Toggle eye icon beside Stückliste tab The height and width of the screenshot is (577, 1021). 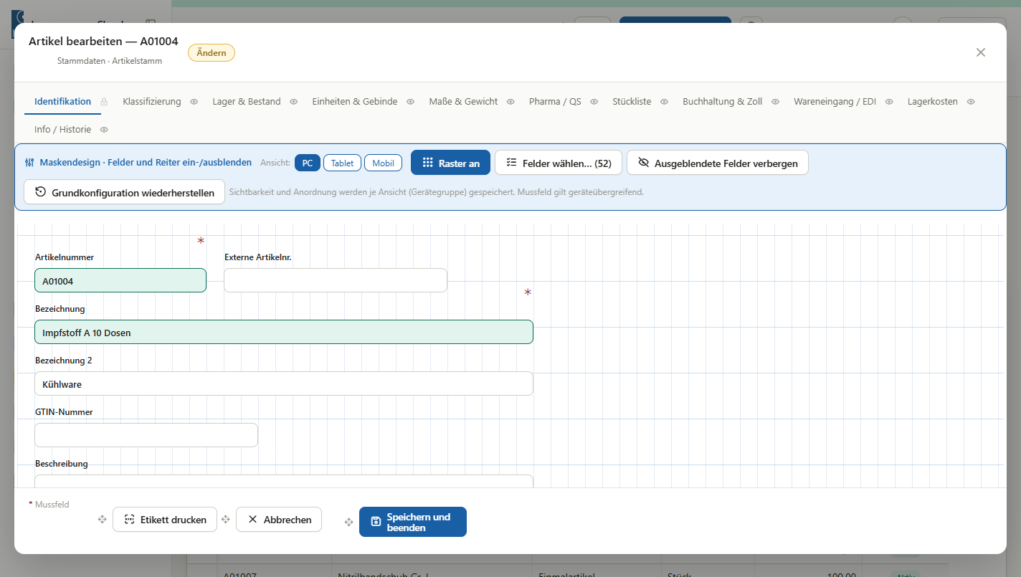pos(664,102)
